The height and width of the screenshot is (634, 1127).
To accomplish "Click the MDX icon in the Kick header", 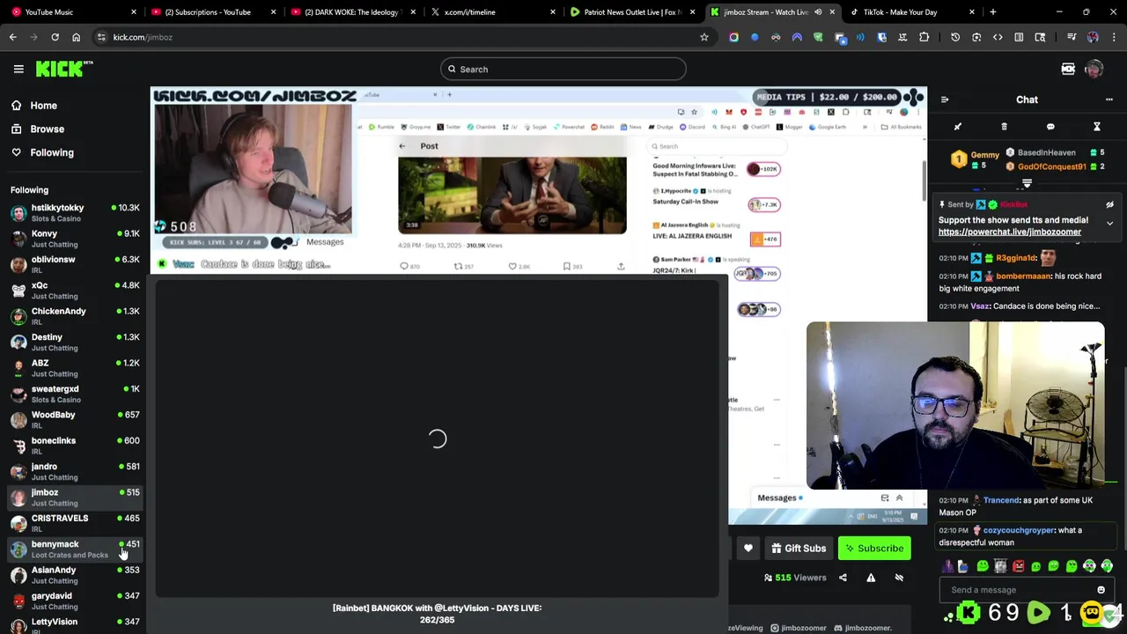I will click(1068, 69).
